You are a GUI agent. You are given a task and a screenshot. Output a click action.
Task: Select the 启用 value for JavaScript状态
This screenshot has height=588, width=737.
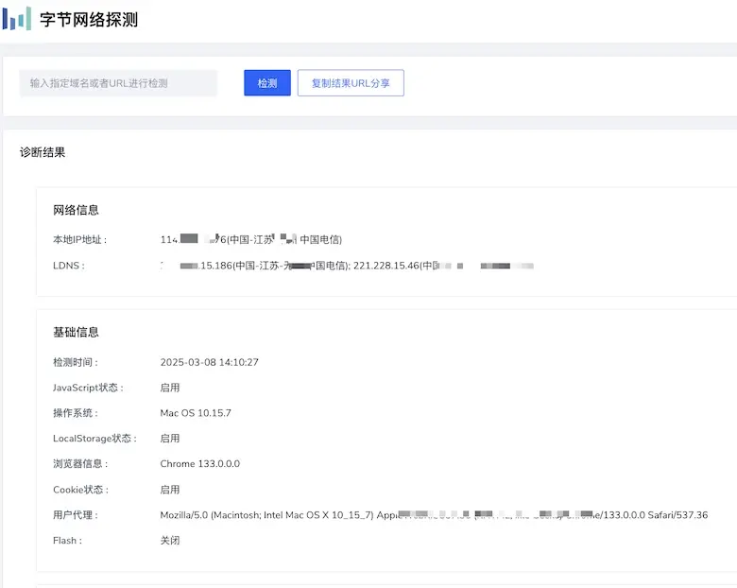[170, 388]
